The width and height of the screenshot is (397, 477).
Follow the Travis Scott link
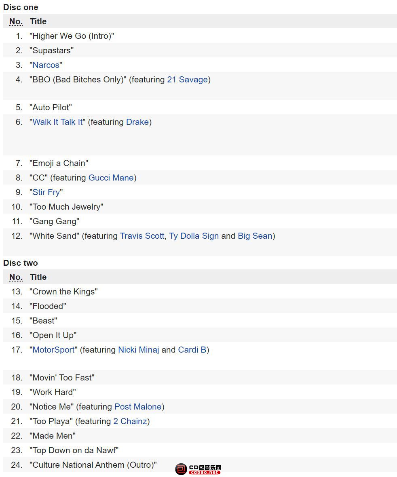coord(142,236)
